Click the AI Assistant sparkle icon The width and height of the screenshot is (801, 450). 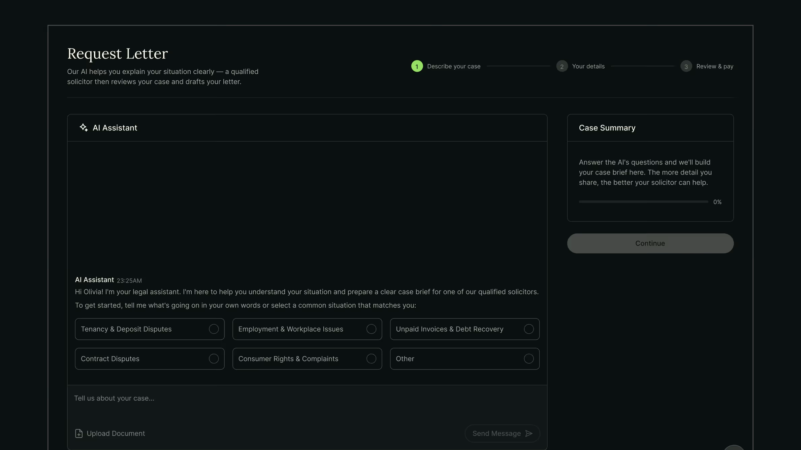(84, 127)
